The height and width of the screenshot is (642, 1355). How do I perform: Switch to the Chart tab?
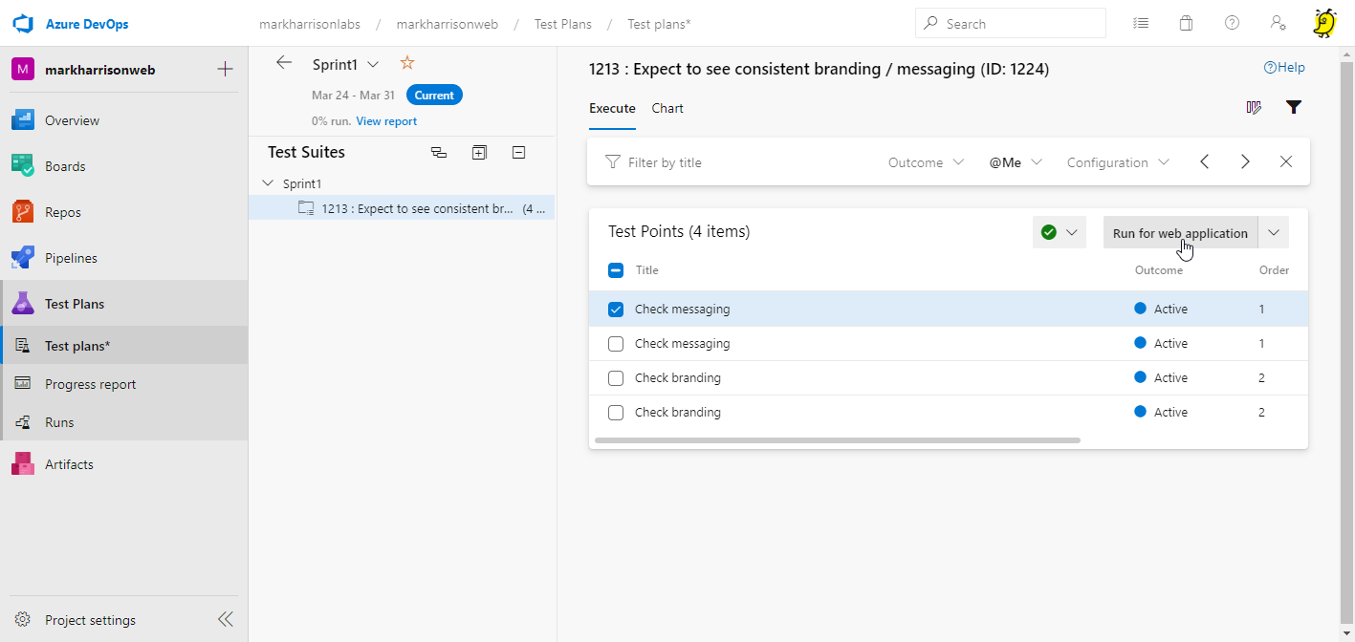click(667, 108)
